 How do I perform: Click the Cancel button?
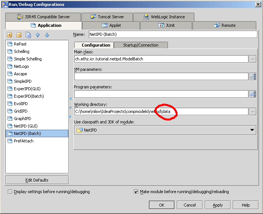tap(190, 205)
